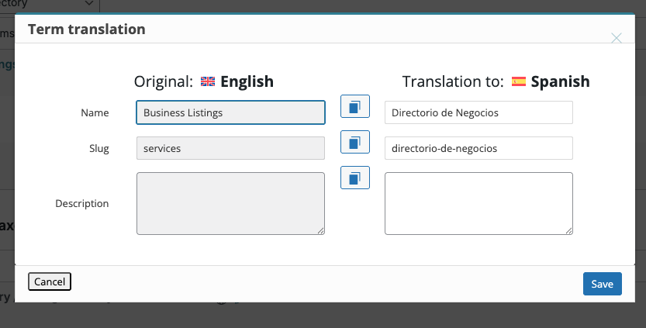The width and height of the screenshot is (646, 328).
Task: Grab the original Description resize handle
Action: [x=321, y=230]
